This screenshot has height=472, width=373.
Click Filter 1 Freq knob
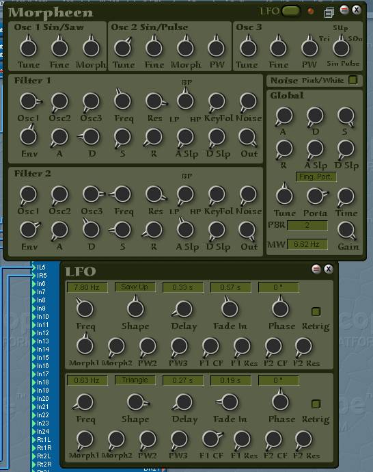tap(123, 101)
